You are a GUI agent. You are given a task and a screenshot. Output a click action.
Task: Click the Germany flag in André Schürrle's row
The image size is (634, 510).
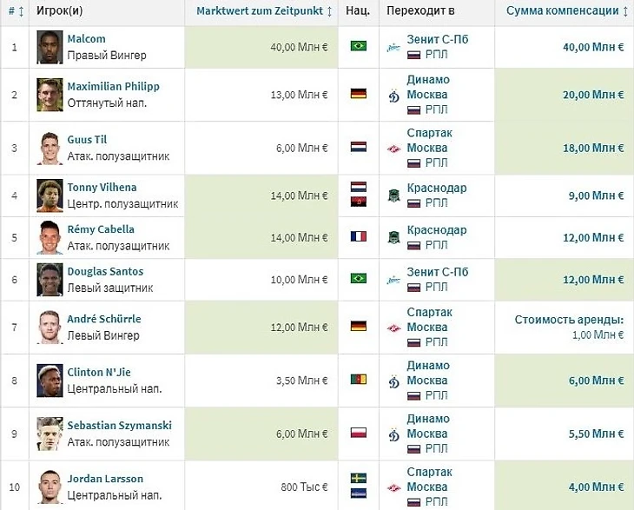[x=358, y=326]
